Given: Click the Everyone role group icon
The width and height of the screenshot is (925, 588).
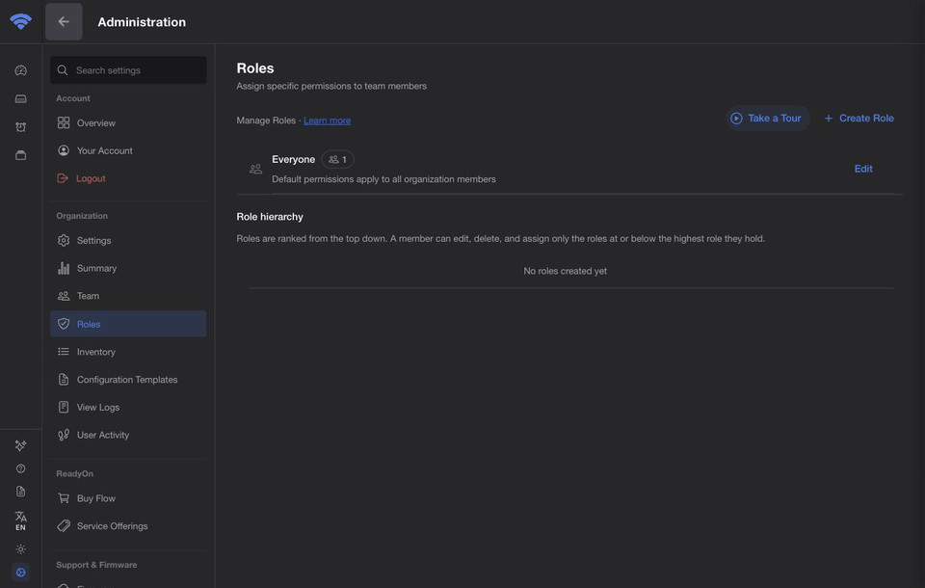Looking at the screenshot, I should (x=255, y=170).
